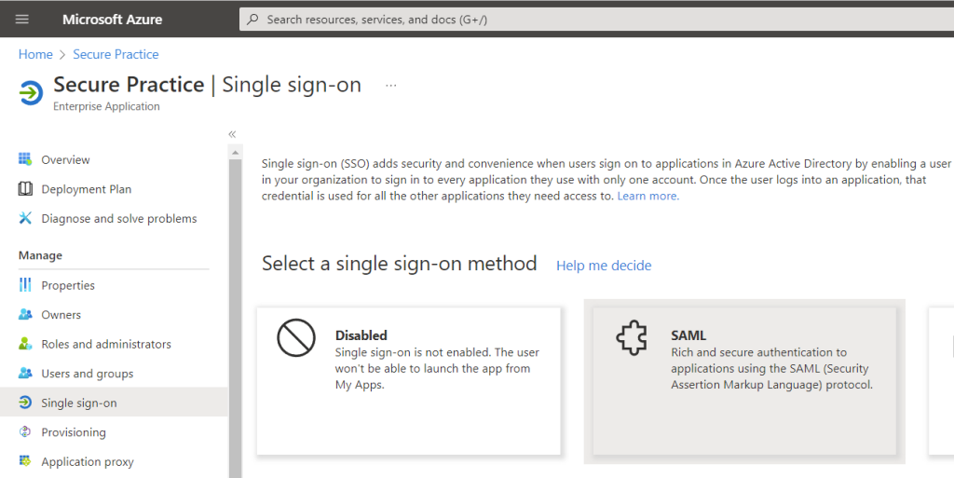
Task: Open the hamburger portal menu
Action: point(22,20)
